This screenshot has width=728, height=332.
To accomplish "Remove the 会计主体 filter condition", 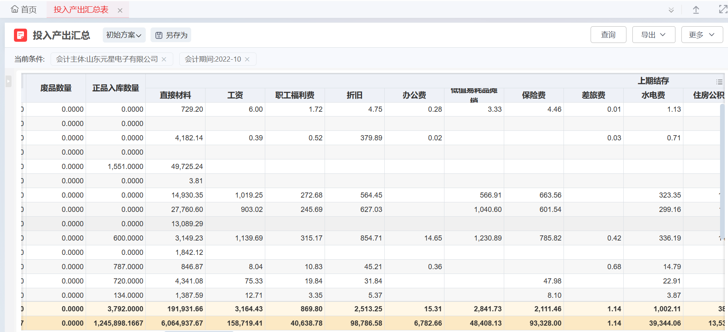I will coord(164,59).
